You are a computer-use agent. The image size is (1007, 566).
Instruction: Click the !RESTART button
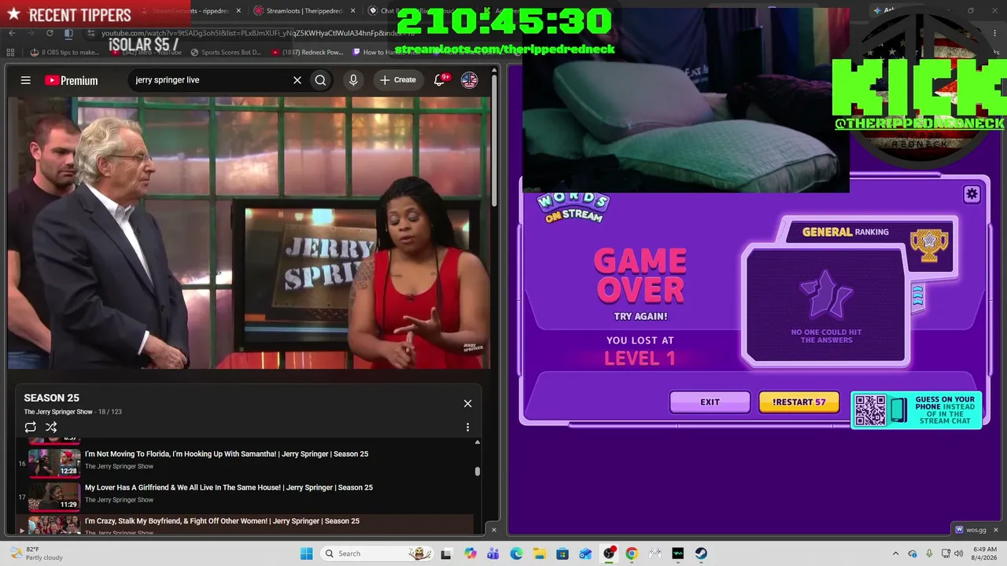pyautogui.click(x=799, y=402)
